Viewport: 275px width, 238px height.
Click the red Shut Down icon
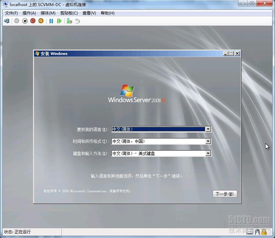click(33, 21)
